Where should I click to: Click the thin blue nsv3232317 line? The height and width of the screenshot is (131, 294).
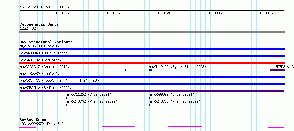[x=73, y=70]
